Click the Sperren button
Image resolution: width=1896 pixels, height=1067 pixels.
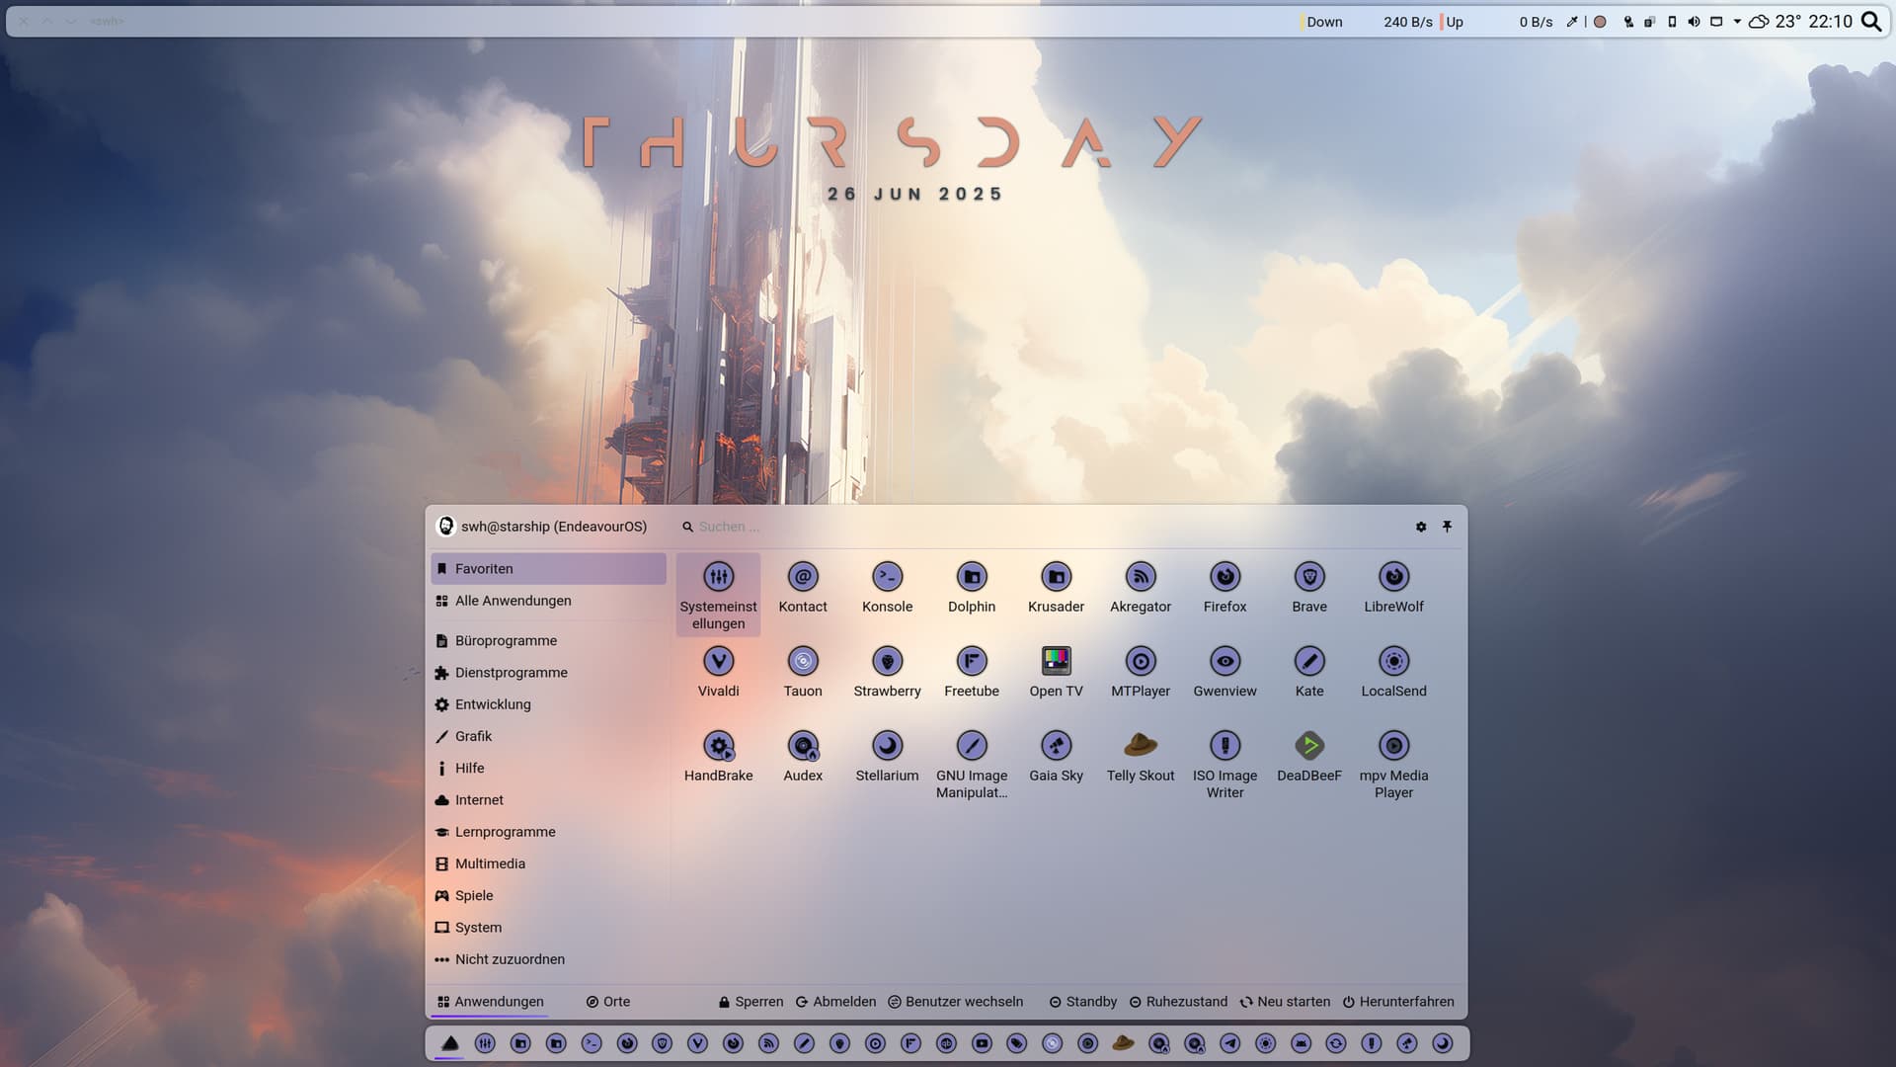[x=750, y=1002]
